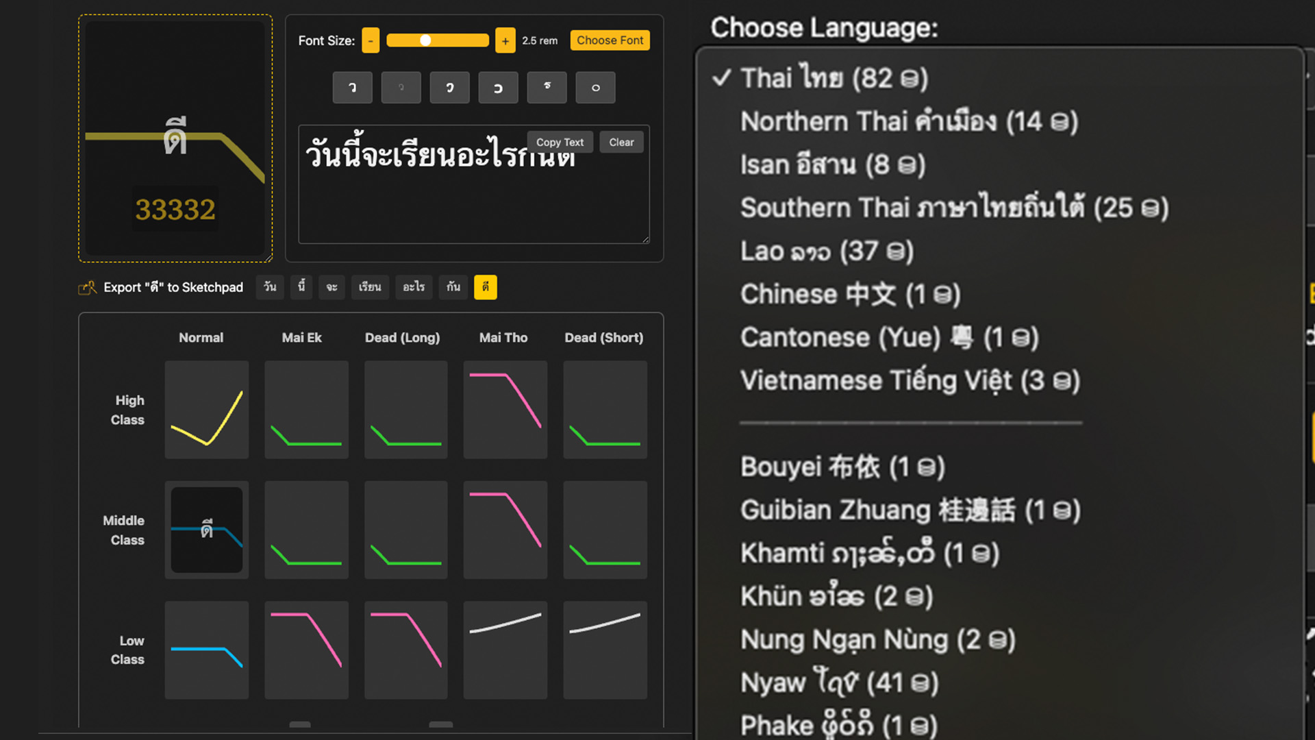Open the Choose Font button
Image resolution: width=1315 pixels, height=740 pixels.
[610, 40]
